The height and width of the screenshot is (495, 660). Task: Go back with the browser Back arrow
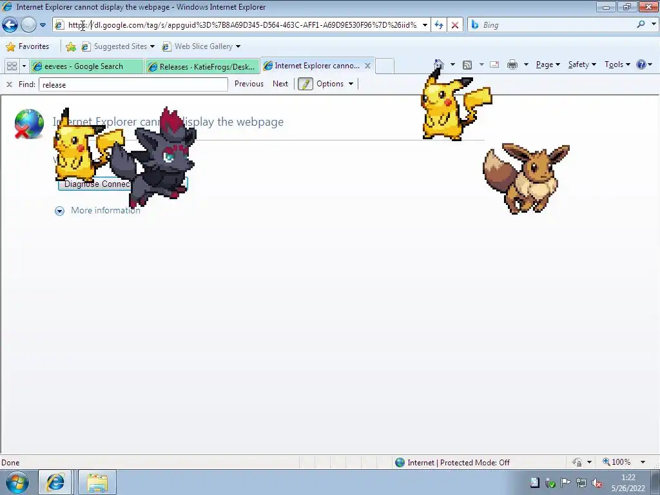click(x=10, y=25)
